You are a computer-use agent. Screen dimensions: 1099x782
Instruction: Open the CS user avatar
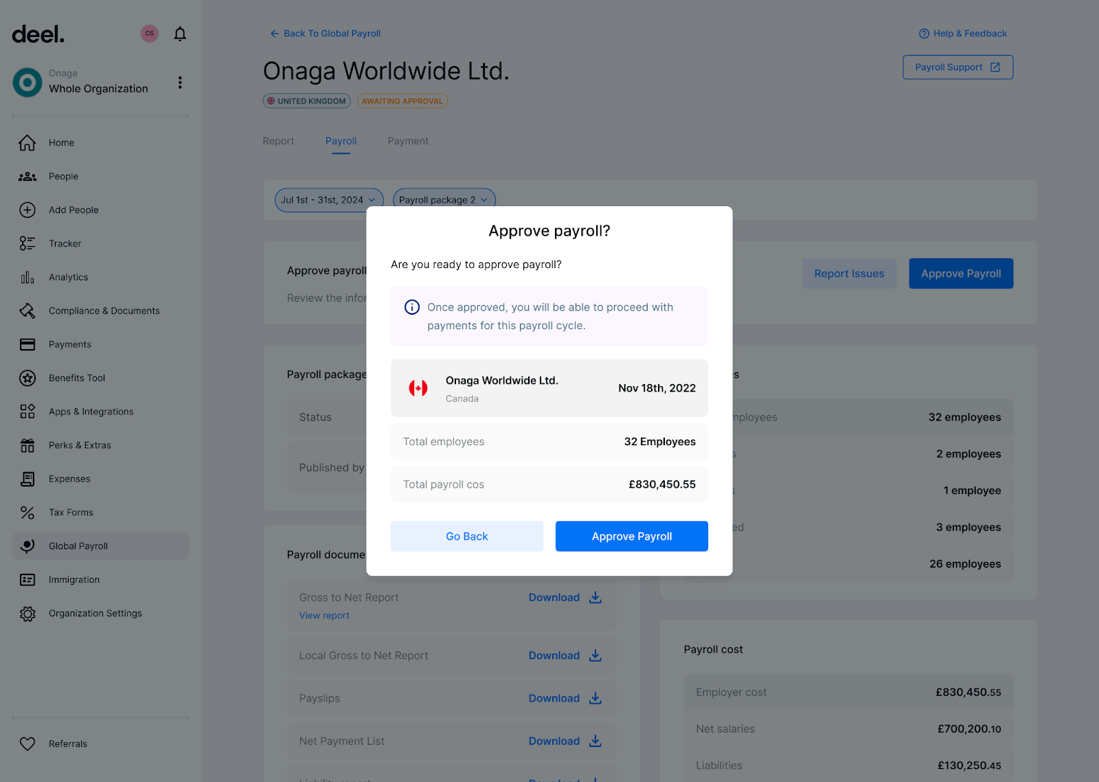point(150,34)
